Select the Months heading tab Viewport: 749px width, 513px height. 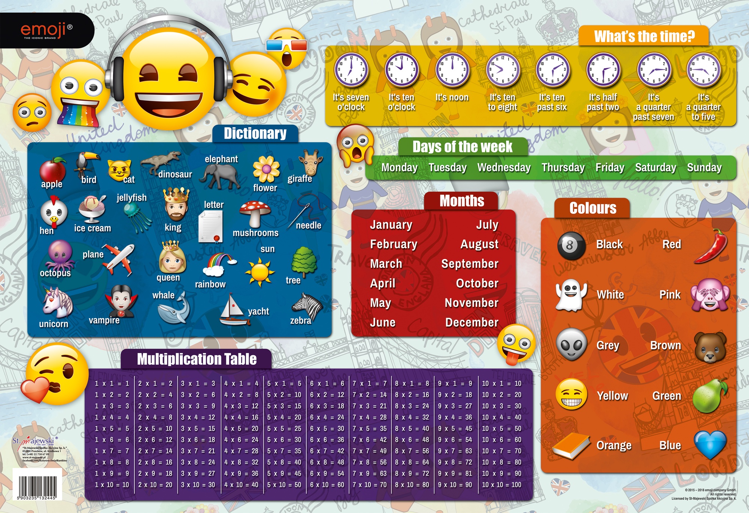click(x=461, y=201)
